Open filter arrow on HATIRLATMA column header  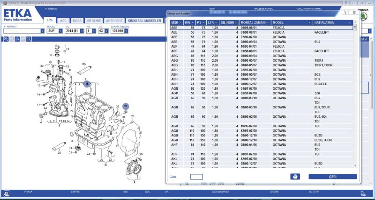(350, 22)
